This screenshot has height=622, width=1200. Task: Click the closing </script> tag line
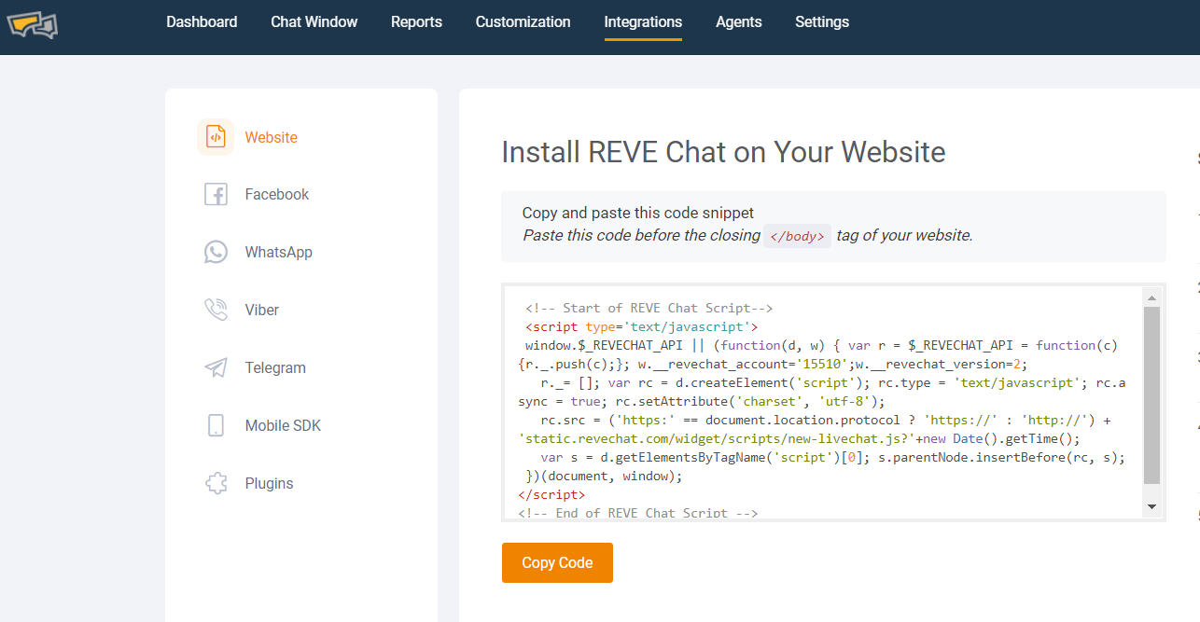click(x=551, y=494)
